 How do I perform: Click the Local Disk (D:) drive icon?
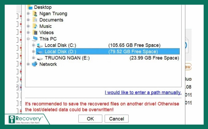click(40, 52)
